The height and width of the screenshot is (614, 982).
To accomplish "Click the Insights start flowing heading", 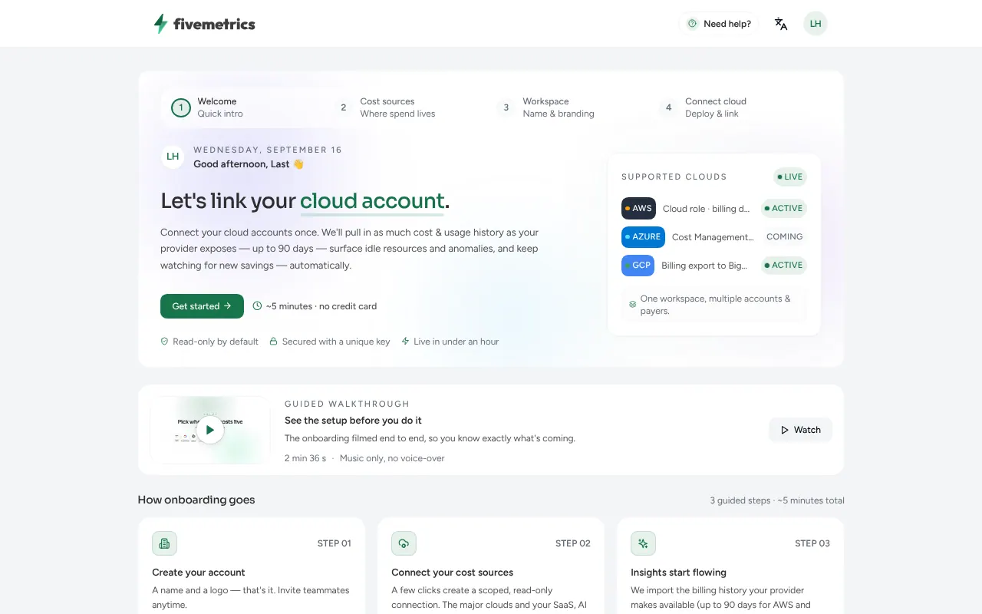I will tap(678, 573).
